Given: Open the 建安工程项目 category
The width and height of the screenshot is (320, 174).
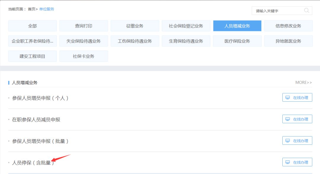Looking at the screenshot, I should click(33, 56).
